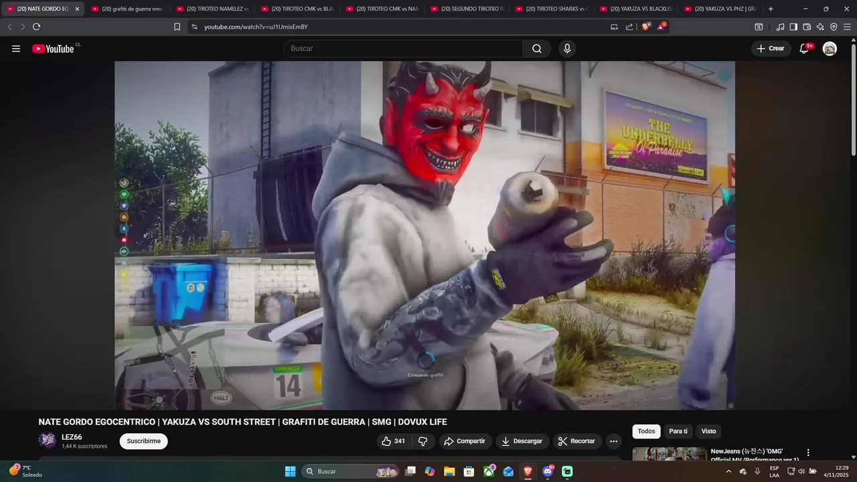Show hidden system tray icons
Viewport: 857px width, 482px height.
tap(728, 471)
